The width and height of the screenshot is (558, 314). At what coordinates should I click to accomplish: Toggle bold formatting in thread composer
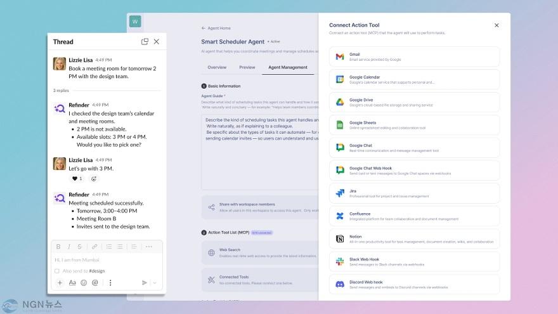tap(58, 247)
